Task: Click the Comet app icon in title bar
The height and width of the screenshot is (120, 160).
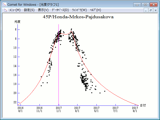Action: click(4, 4)
